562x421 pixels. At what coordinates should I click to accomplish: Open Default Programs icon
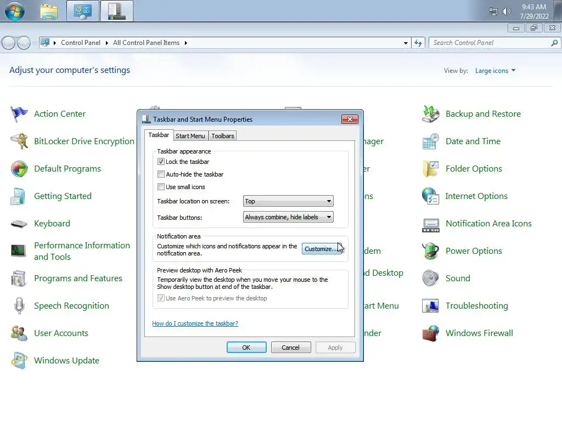[x=19, y=169]
